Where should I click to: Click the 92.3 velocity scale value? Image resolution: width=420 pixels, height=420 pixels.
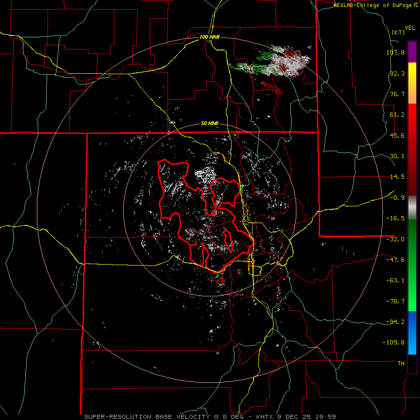[397, 73]
